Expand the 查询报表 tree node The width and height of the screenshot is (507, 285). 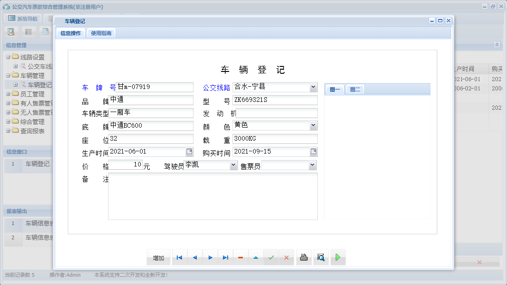[x=8, y=131]
